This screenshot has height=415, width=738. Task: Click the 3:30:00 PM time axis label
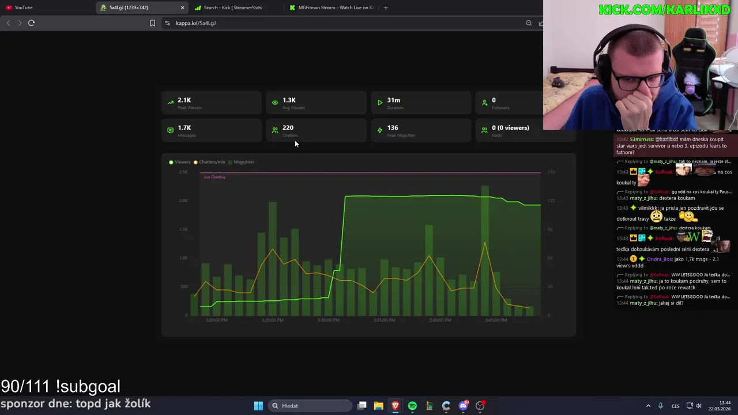329,320
